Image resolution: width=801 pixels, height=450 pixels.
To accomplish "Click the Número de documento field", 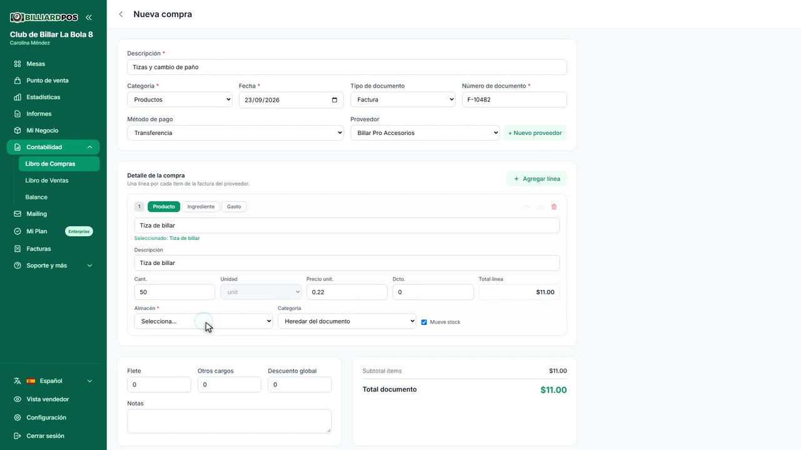I will point(514,99).
